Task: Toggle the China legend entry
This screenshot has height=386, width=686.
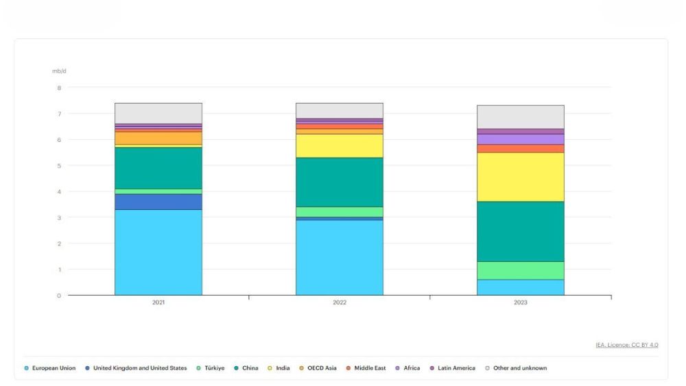Action: pos(246,368)
